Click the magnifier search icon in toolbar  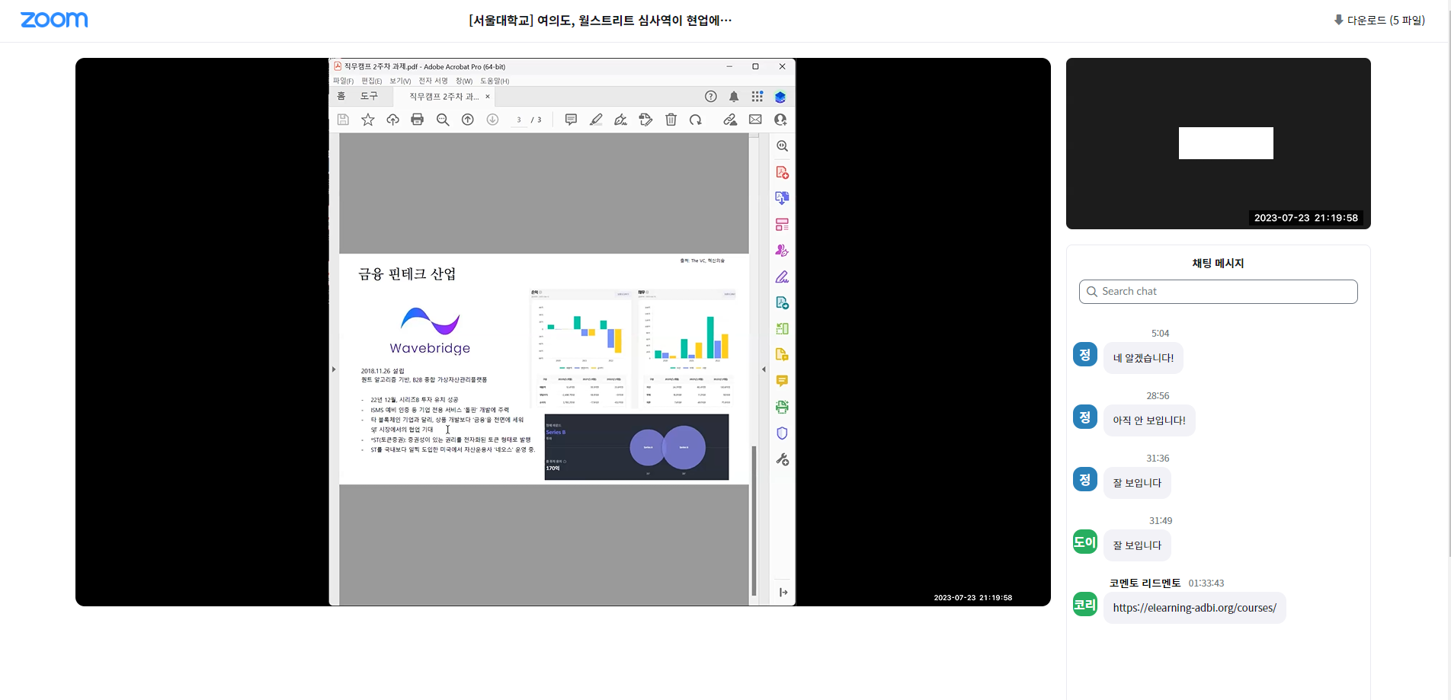tap(443, 120)
